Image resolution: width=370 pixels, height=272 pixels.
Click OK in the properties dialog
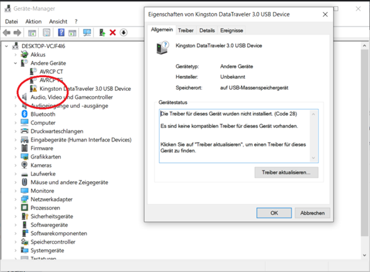(274, 213)
